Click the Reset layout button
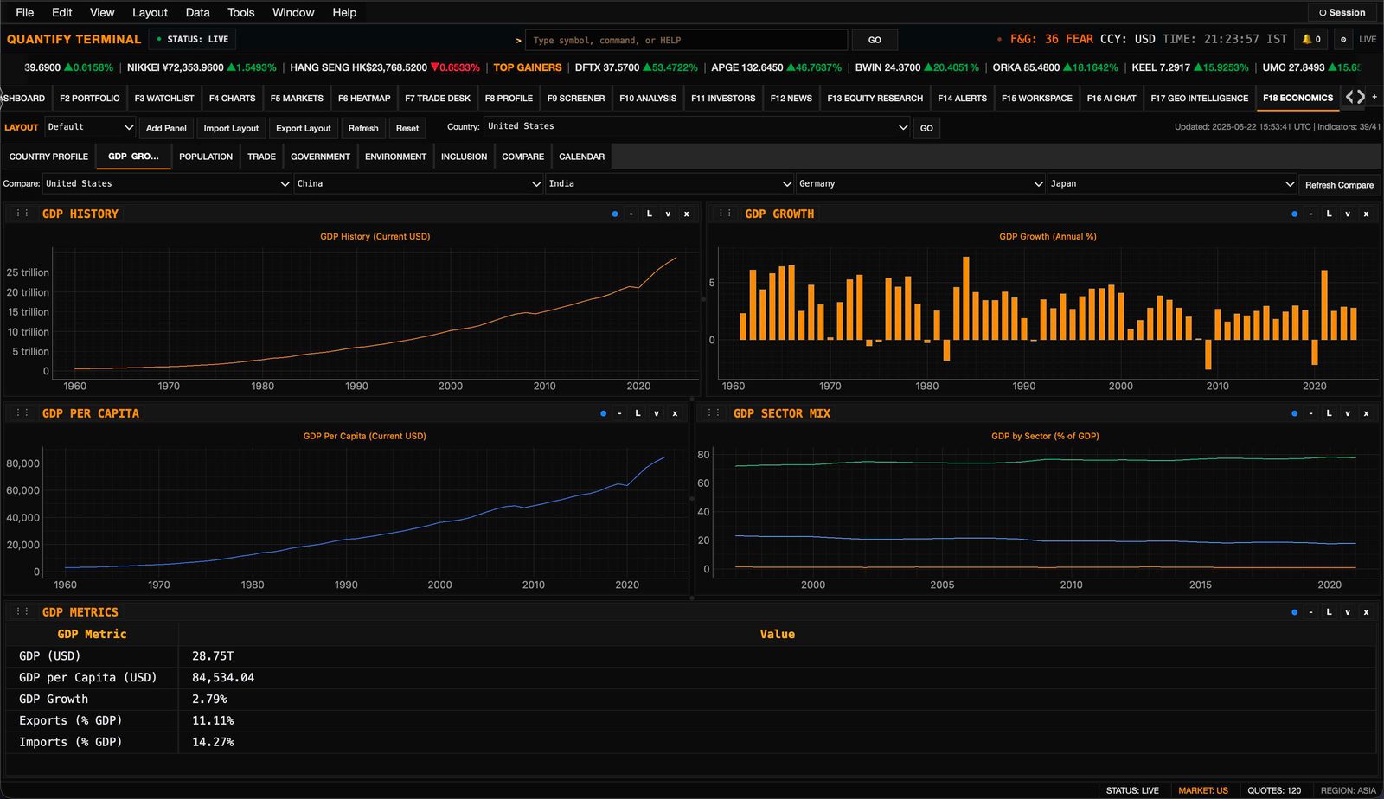 tap(407, 128)
